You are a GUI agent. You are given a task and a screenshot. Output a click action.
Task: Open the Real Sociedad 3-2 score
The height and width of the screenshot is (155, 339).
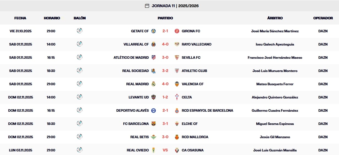click(165, 71)
